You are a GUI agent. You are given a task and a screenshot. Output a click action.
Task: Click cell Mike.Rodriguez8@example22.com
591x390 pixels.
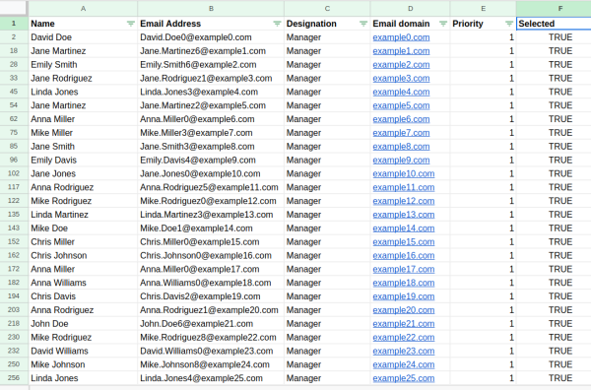coord(211,337)
